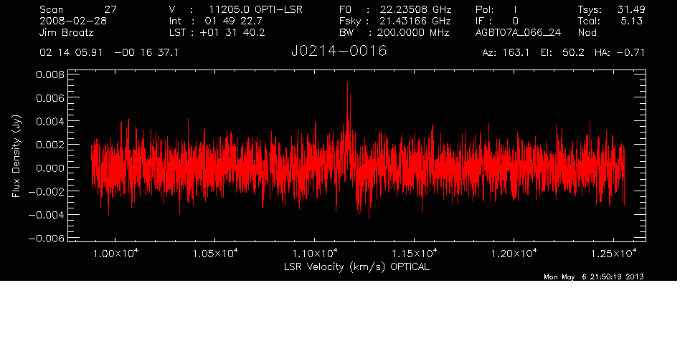Click the 0.004 y-axis tick label
This screenshot has height=351, width=690.
(50, 121)
